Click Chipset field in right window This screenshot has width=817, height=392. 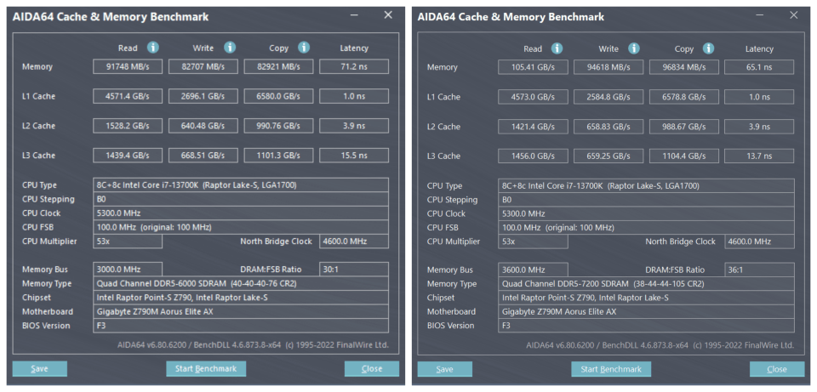tap(646, 298)
